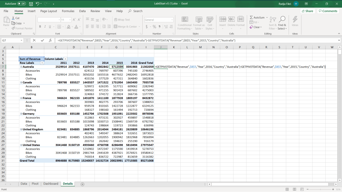Viewport: 342px width, 192px height.
Task: Confirm formula with the Enter checkmark
Action: pyautogui.click(x=42, y=40)
